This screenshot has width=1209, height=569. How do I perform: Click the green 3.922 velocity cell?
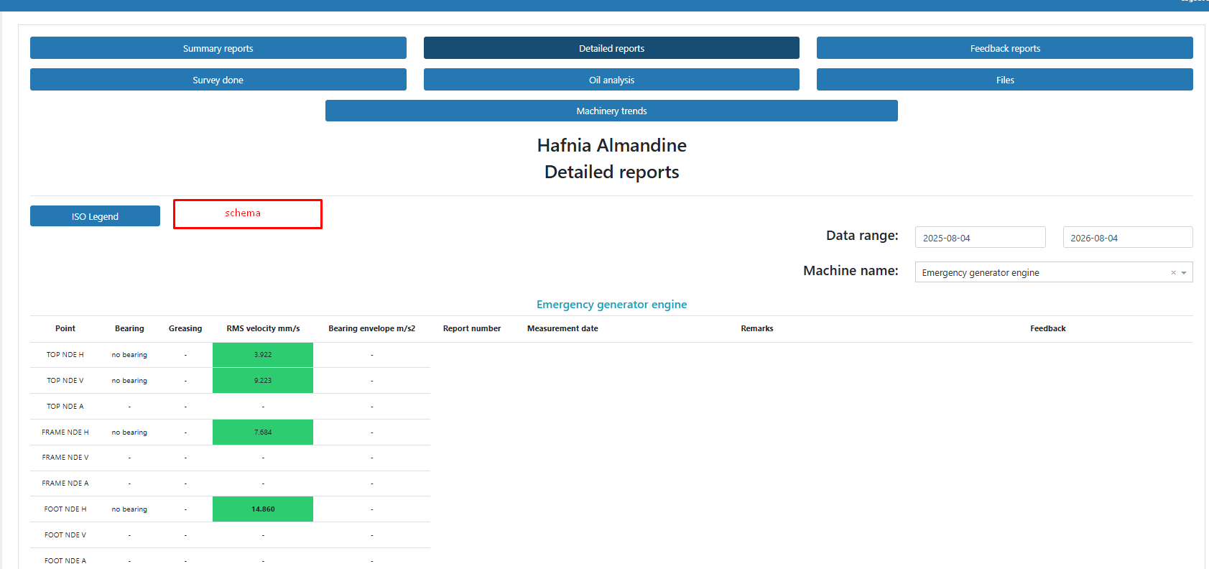(x=263, y=355)
